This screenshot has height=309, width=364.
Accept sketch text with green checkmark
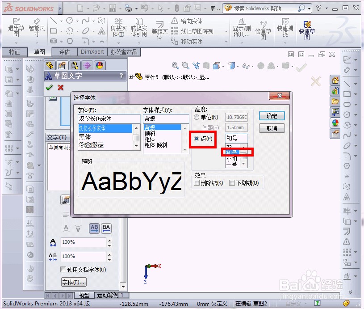49,87
